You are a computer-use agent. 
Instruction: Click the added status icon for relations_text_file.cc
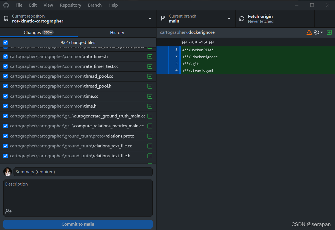(150, 146)
